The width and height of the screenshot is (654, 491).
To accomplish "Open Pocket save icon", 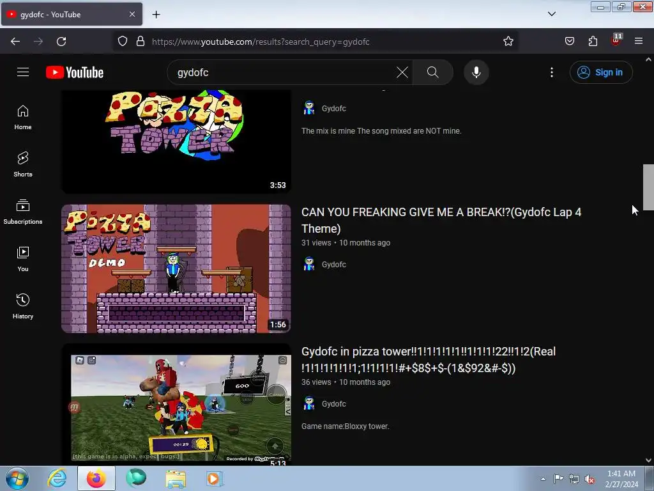I will 570,42.
